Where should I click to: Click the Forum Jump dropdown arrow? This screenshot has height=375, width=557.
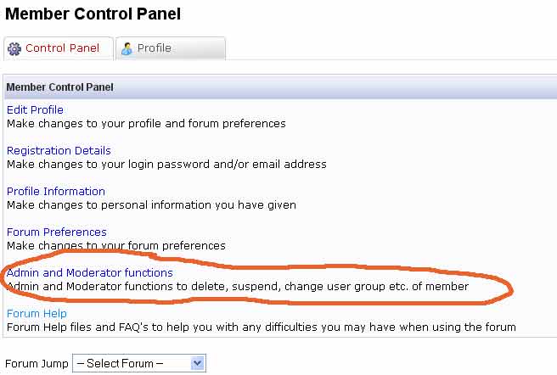[198, 363]
